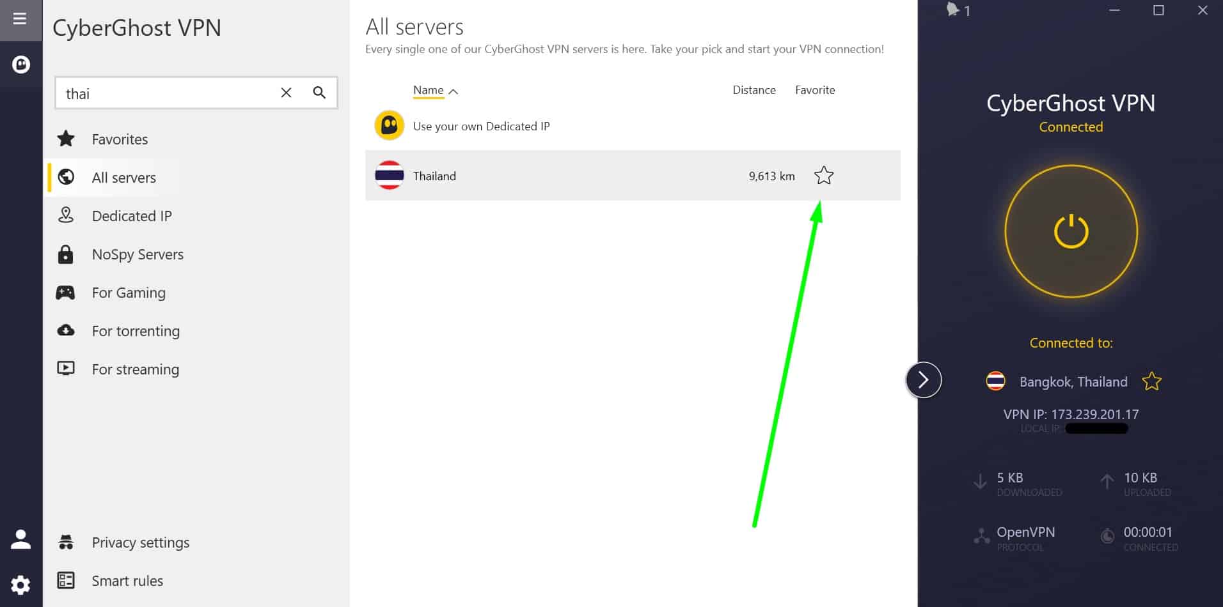Open Dedicated IP section
The image size is (1223, 607).
(x=132, y=216)
